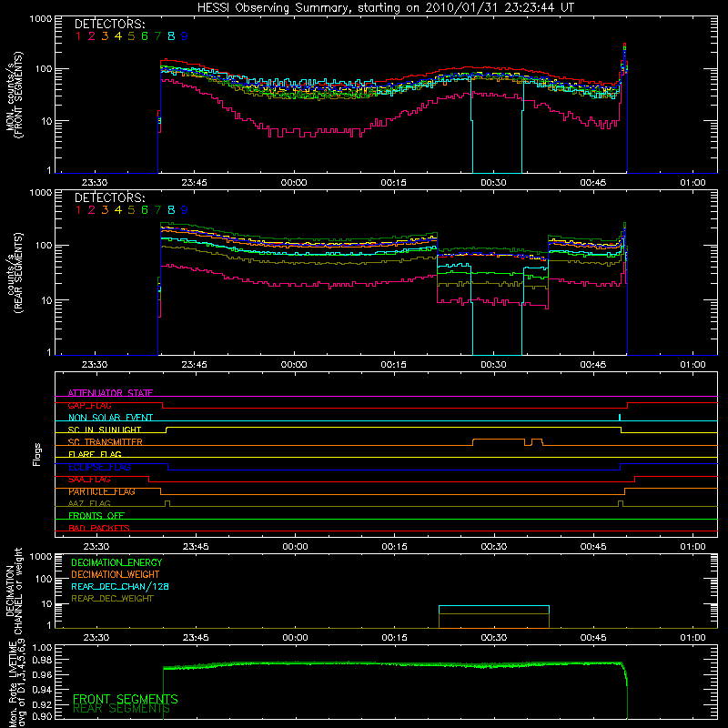
Task: Click the 0.98 tick on the livetime axis
Action: (42, 660)
